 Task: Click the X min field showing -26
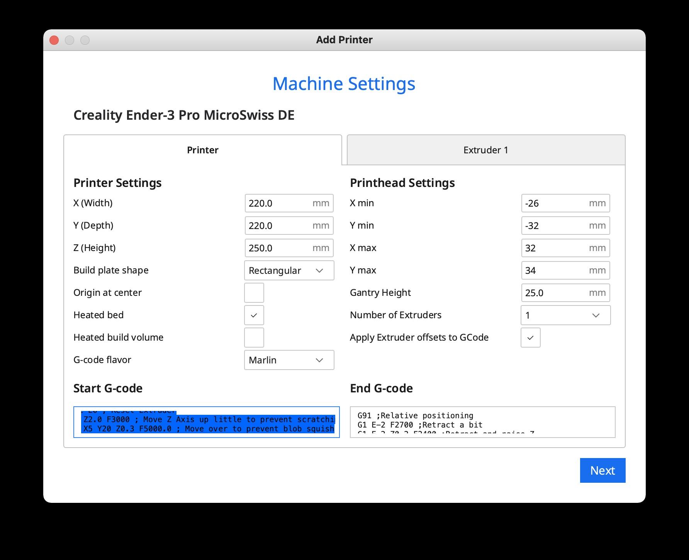[x=565, y=203]
